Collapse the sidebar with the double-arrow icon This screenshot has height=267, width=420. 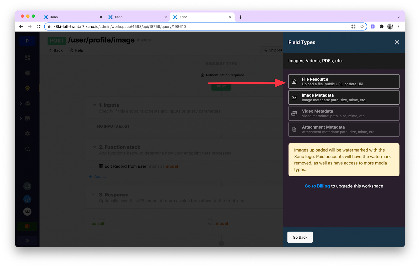point(27,240)
